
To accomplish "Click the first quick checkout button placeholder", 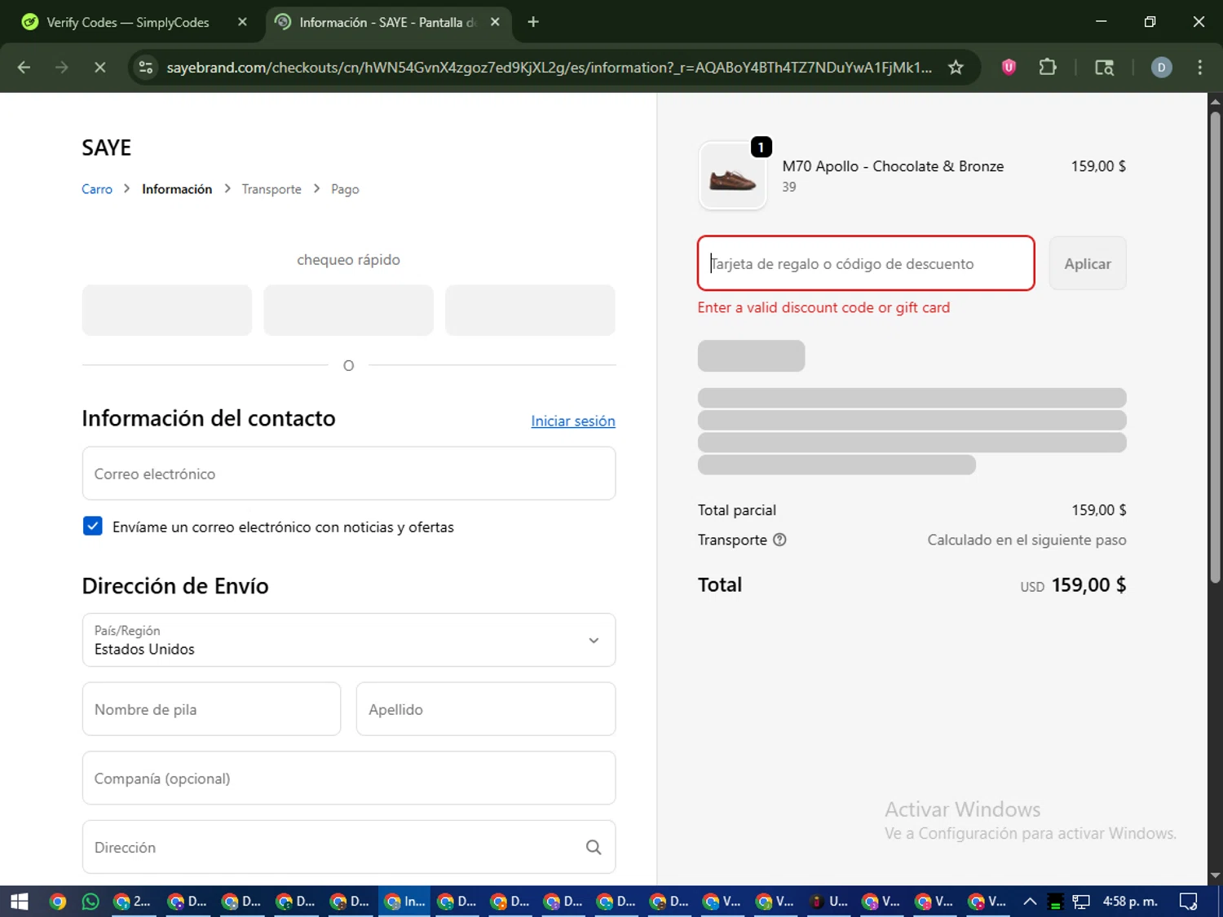I will (x=167, y=310).
